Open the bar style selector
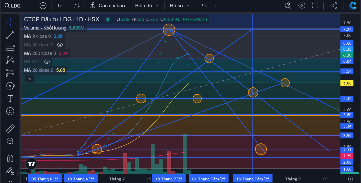361x183 pixels. pyautogui.click(x=77, y=5)
